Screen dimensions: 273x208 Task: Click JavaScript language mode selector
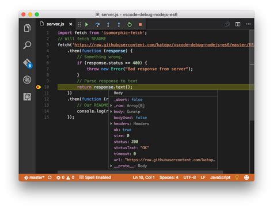220,177
